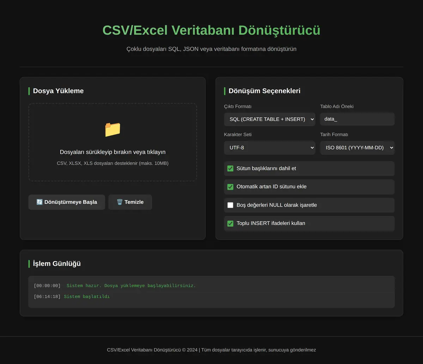Click the 'Çıktı Formatı' label

coord(238,106)
